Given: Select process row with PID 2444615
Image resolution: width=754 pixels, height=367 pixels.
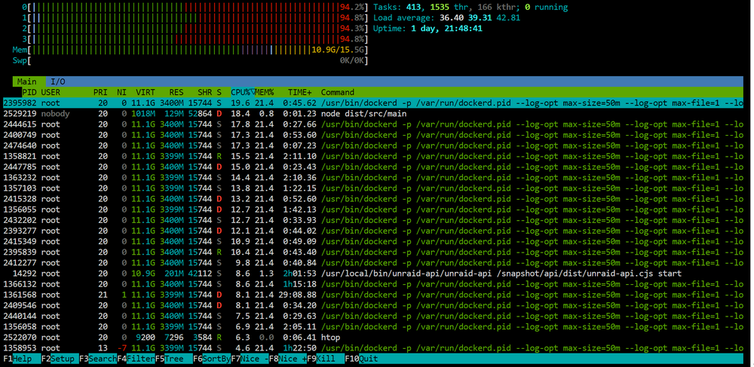Looking at the screenshot, I should tap(374, 124).
